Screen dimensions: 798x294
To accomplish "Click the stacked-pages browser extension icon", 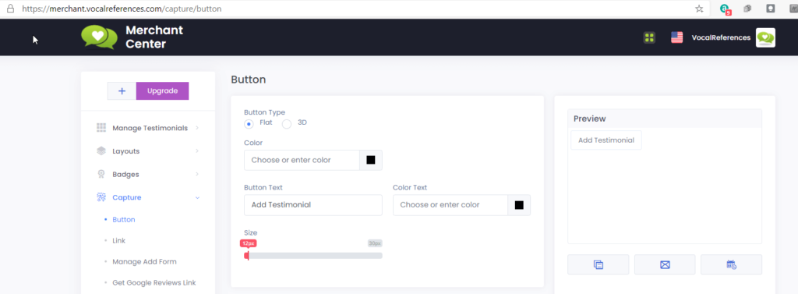I will [747, 9].
